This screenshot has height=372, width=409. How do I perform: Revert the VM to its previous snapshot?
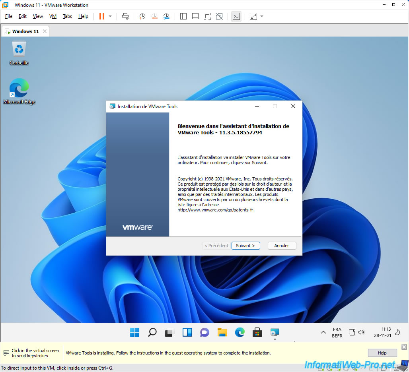pyautogui.click(x=154, y=16)
